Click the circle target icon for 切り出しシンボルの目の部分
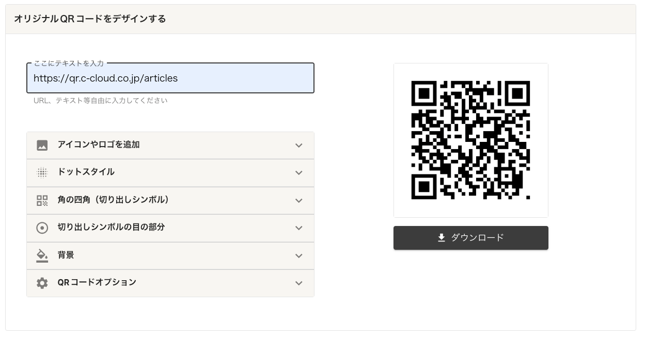645x339 pixels. click(42, 228)
